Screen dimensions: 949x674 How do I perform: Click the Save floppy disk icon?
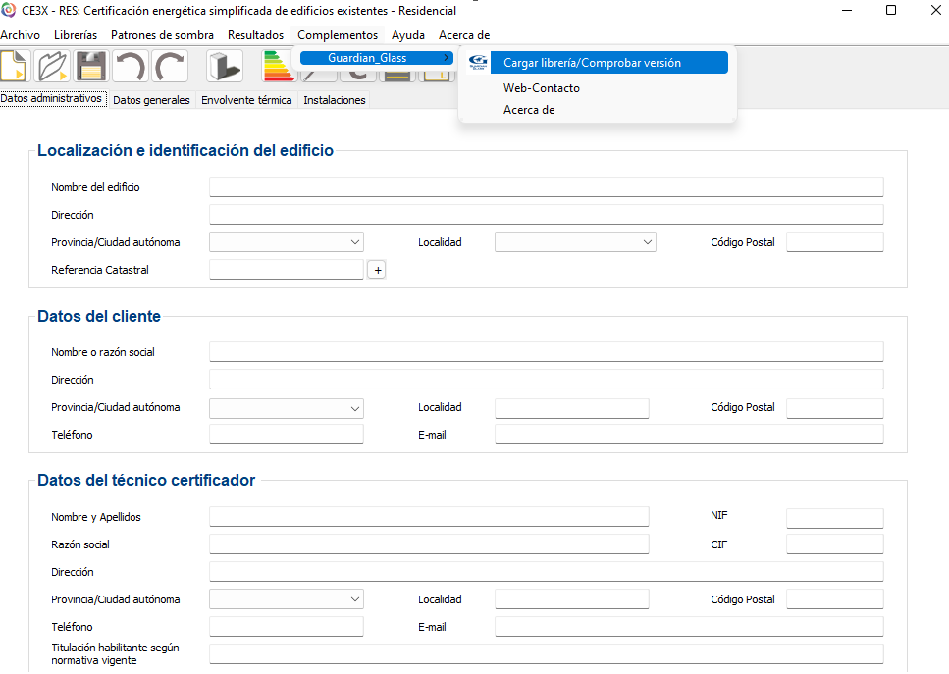[x=89, y=66]
